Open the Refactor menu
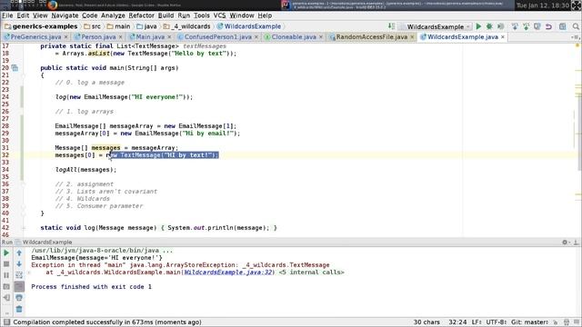Screen dimensions: 582x327 pos(141,15)
